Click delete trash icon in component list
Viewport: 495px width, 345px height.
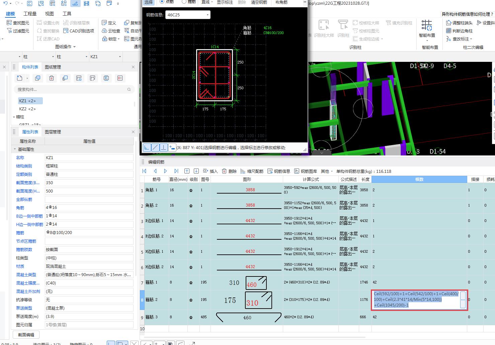pyautogui.click(x=52, y=78)
